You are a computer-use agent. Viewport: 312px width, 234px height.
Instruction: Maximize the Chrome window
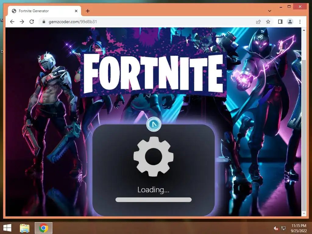289,7
